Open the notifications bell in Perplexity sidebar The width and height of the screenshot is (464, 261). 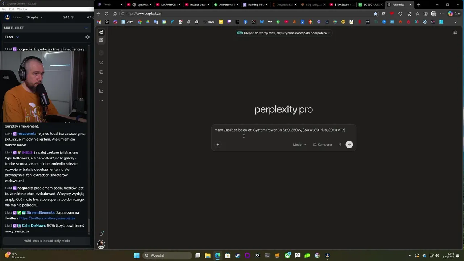coord(101,234)
